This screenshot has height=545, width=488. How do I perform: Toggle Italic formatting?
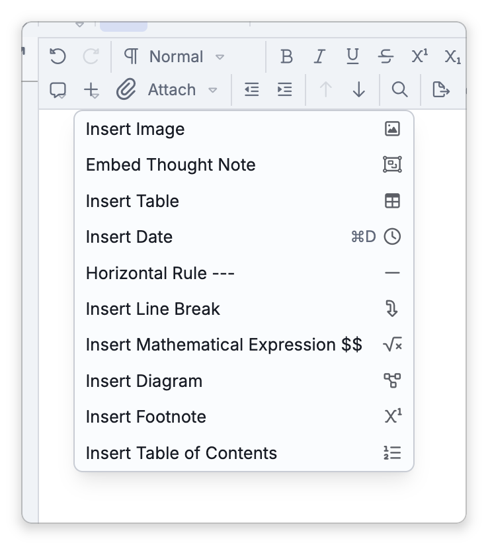pyautogui.click(x=319, y=56)
